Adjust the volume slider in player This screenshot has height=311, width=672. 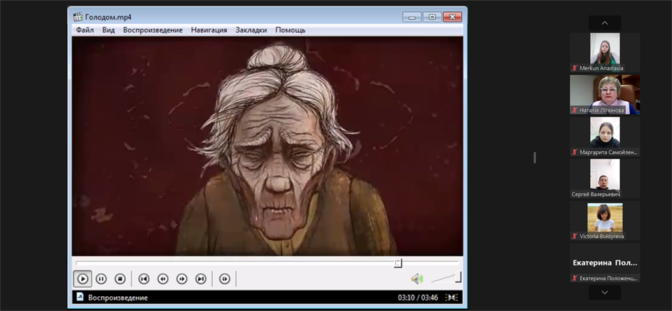(446, 278)
